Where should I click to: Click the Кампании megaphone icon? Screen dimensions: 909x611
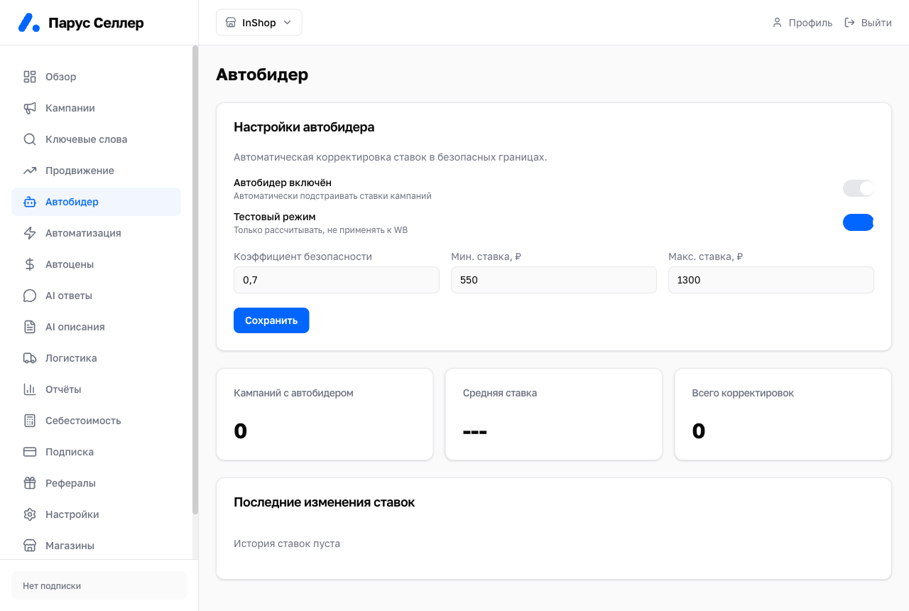(30, 108)
